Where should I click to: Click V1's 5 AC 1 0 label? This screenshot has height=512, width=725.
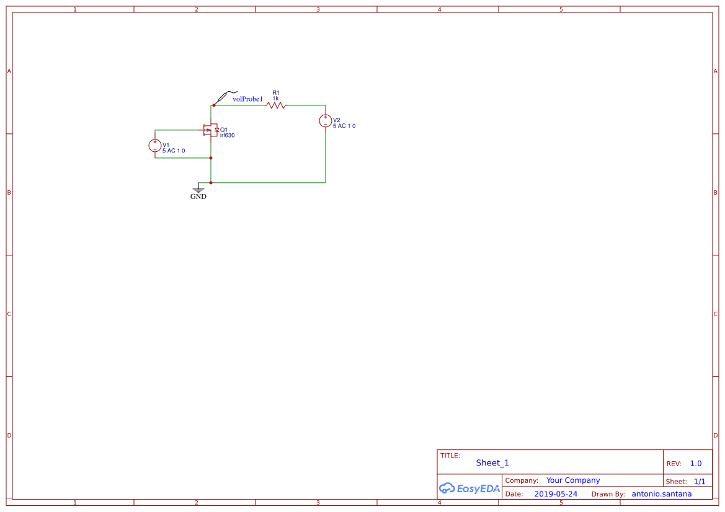click(174, 150)
